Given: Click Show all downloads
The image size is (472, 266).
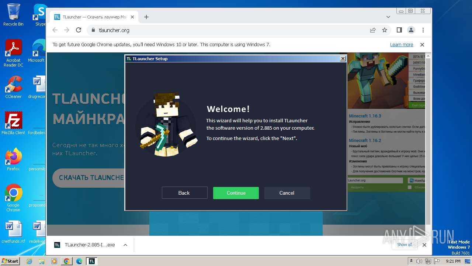Looking at the screenshot, I should (x=405, y=245).
